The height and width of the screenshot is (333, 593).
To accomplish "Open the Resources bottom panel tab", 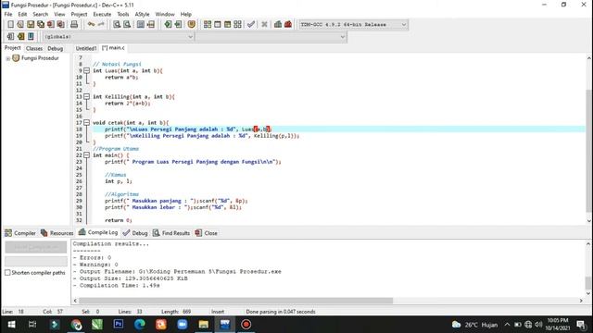I will pos(57,233).
